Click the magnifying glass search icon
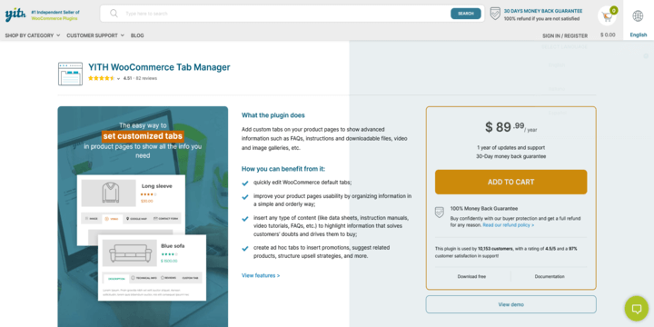Viewport: 654px width, 327px height. [x=114, y=14]
